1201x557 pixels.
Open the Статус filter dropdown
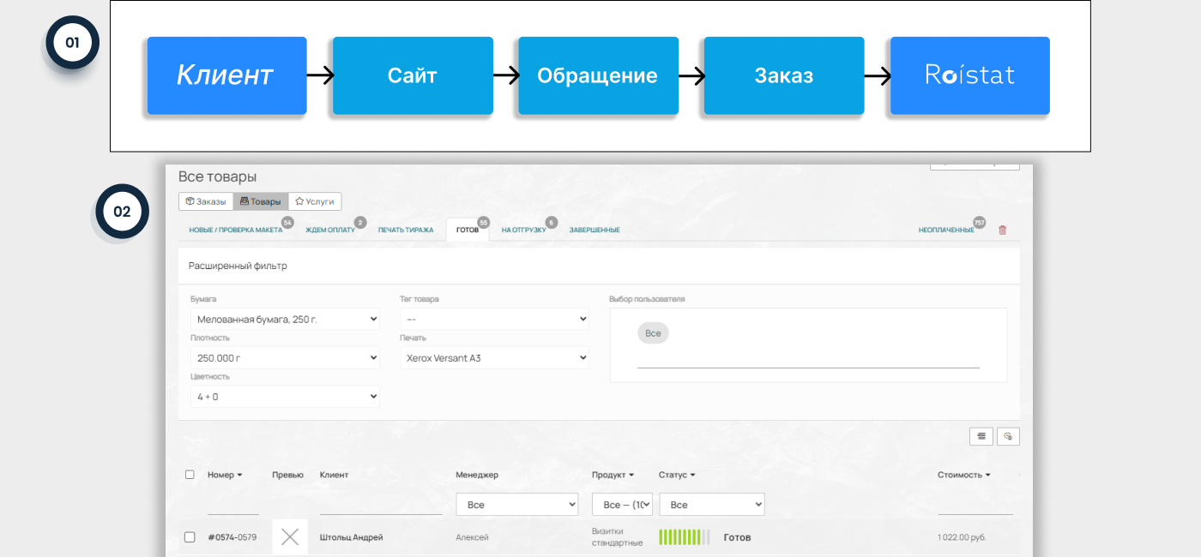click(711, 504)
